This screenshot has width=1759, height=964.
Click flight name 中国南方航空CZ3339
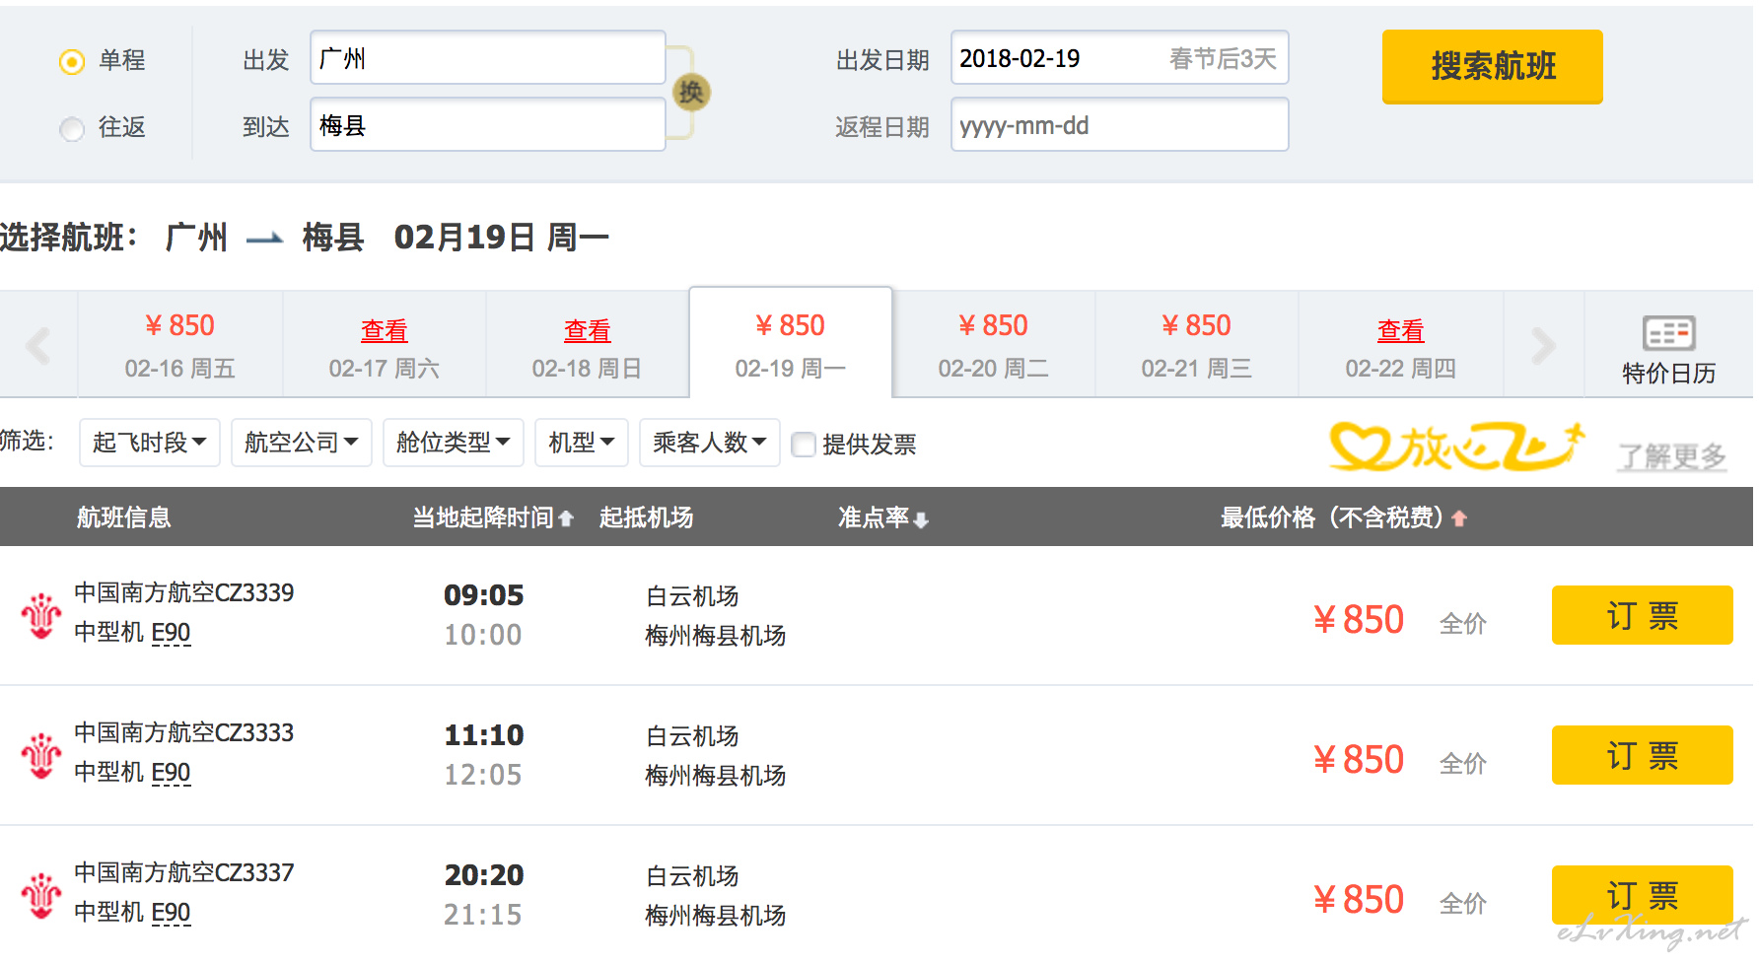(184, 592)
